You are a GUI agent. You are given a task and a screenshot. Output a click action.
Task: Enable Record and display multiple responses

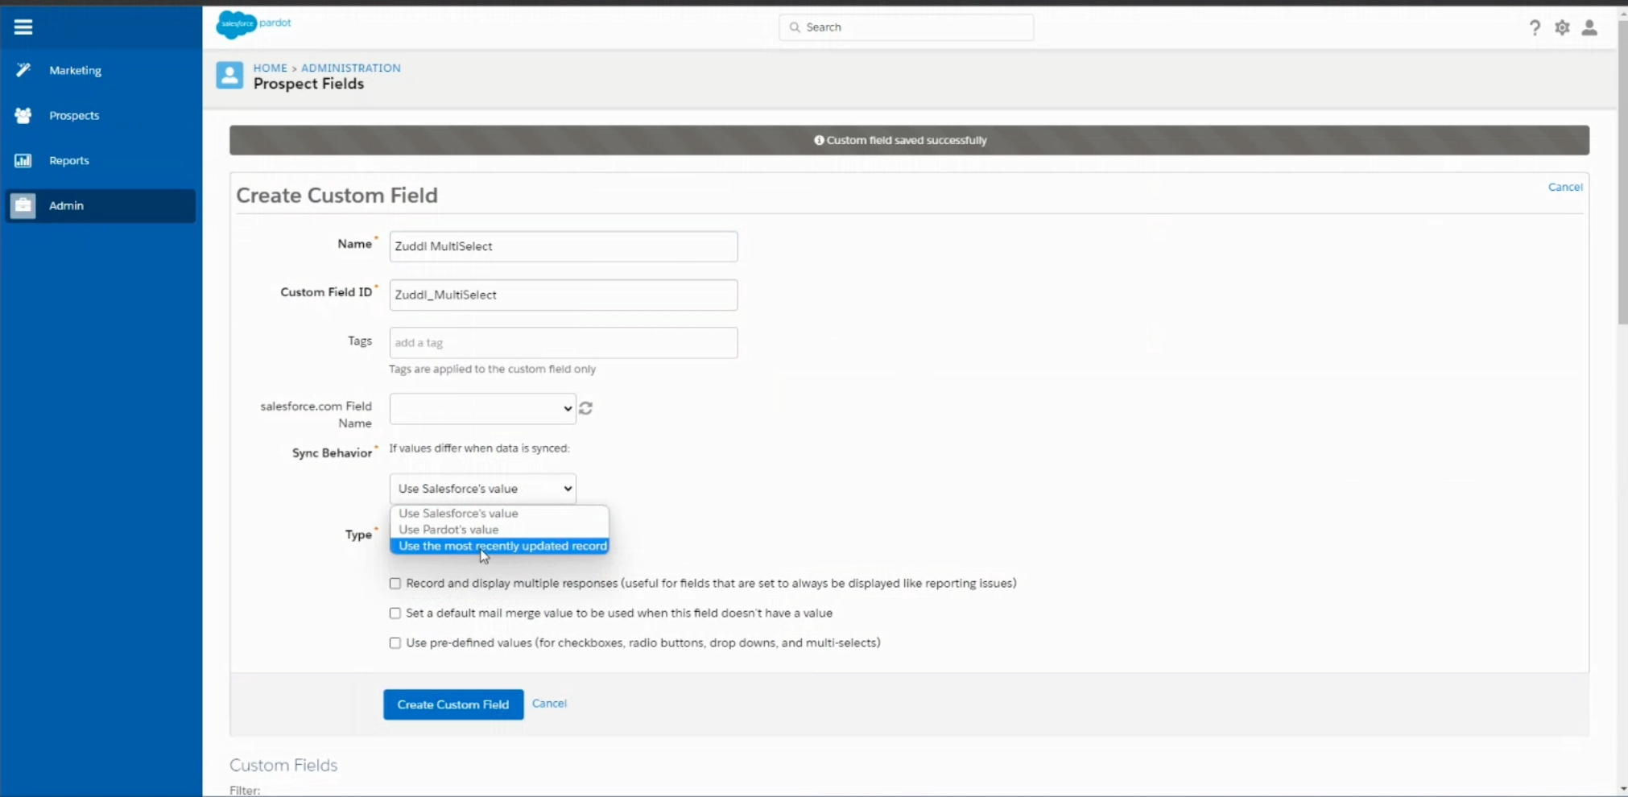pyautogui.click(x=395, y=584)
